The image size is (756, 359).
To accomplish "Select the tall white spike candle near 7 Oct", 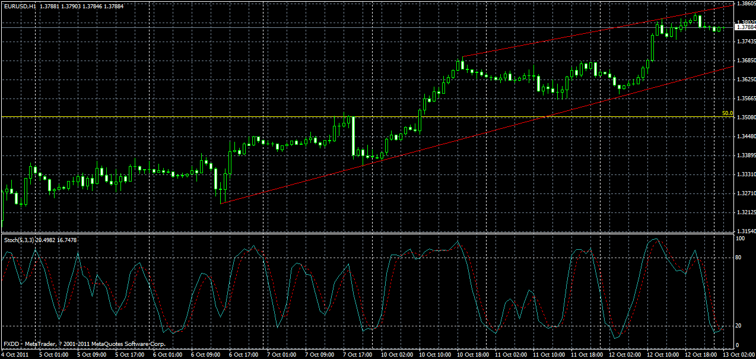I will click(354, 136).
